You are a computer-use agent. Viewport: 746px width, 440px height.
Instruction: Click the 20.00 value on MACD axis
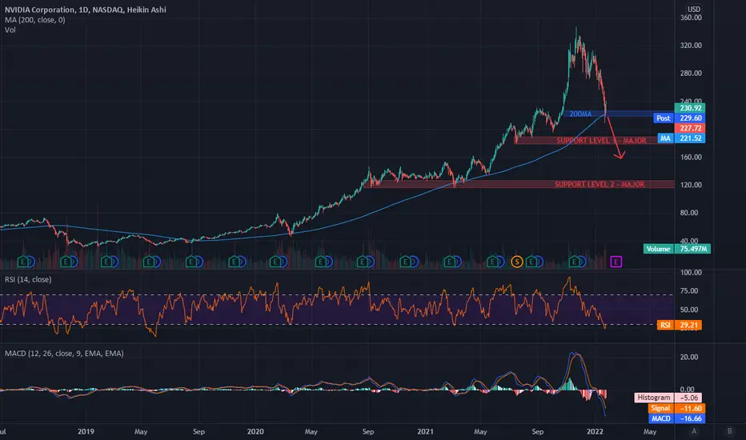point(689,358)
